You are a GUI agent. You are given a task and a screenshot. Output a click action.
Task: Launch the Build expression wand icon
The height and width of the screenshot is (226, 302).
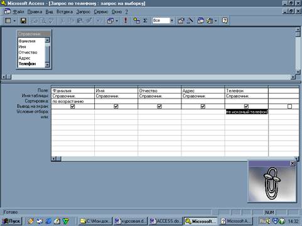(190, 21)
